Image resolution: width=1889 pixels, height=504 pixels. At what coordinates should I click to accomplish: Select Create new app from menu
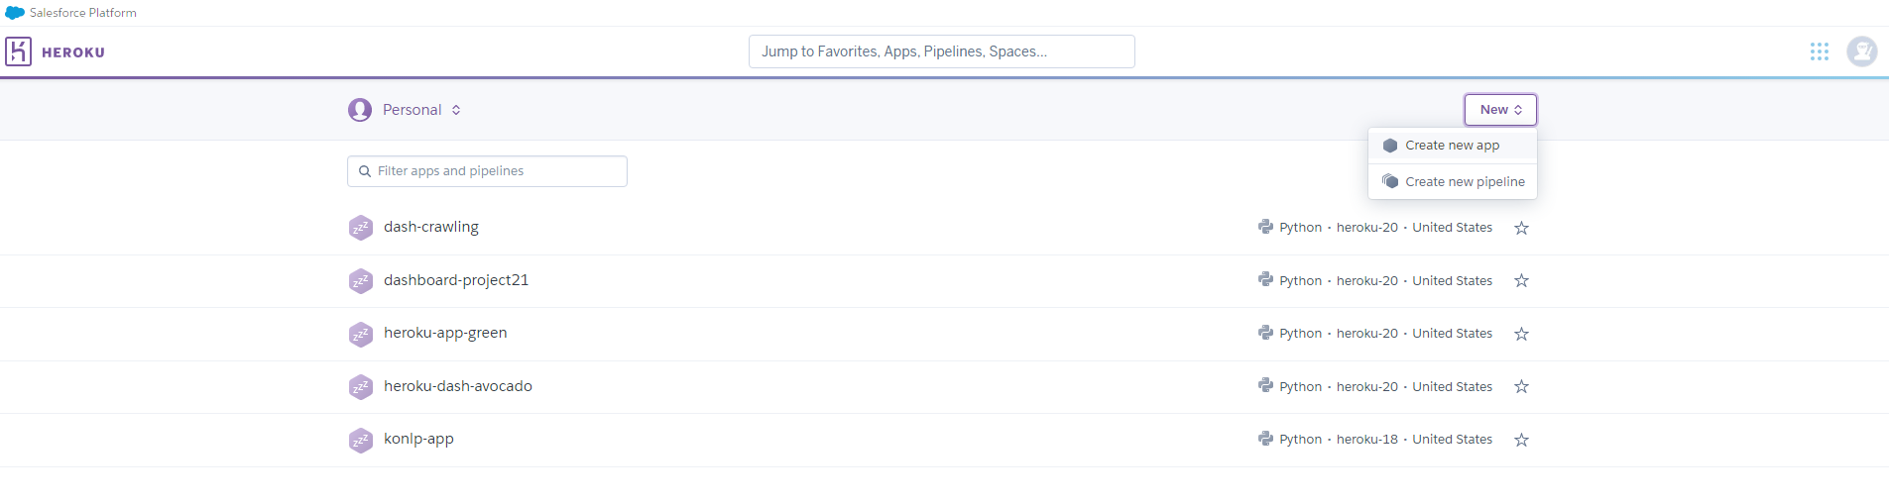1453,146
